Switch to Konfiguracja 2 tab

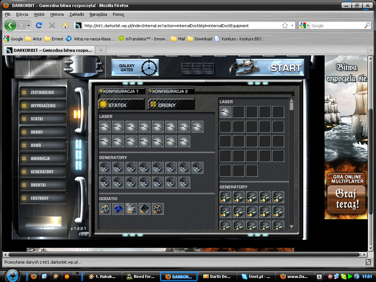[x=171, y=91]
